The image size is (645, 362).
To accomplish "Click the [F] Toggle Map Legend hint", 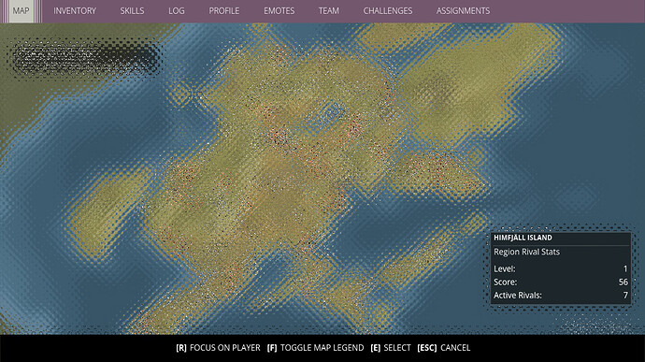I will (x=316, y=348).
